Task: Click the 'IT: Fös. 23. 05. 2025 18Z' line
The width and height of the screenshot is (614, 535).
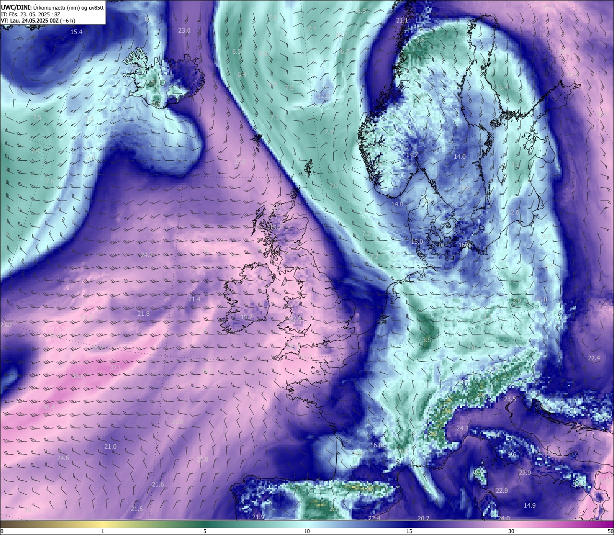Action: click(x=30, y=14)
